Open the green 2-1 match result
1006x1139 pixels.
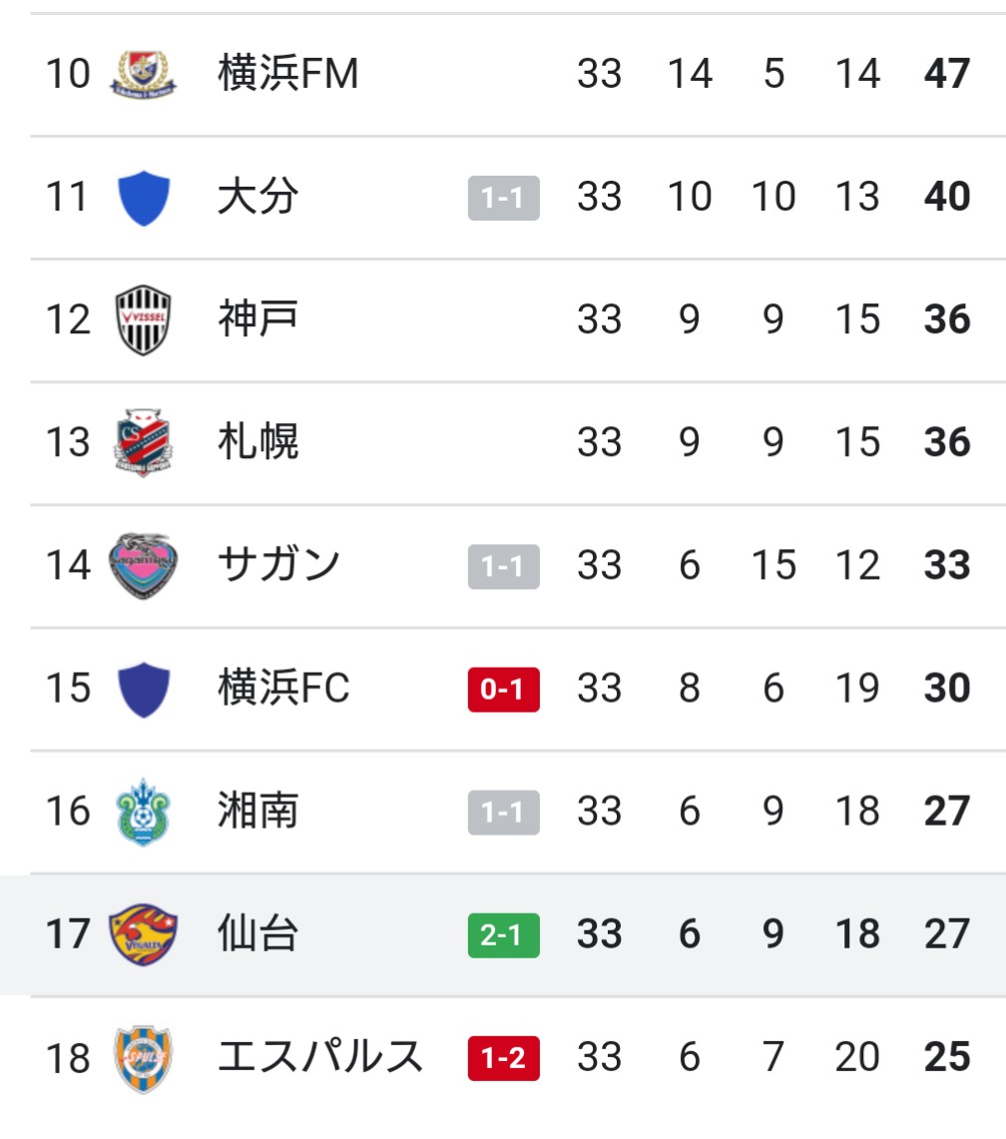[503, 935]
